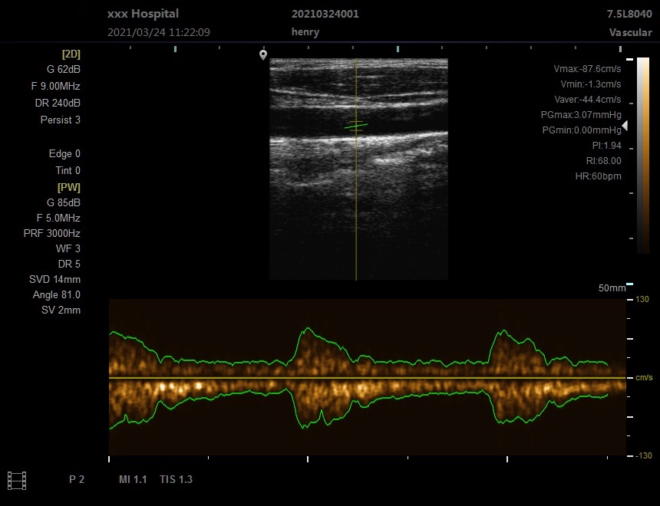Screen dimensions: 660x506
Task: Click the patient name henry
Action: [x=305, y=32]
